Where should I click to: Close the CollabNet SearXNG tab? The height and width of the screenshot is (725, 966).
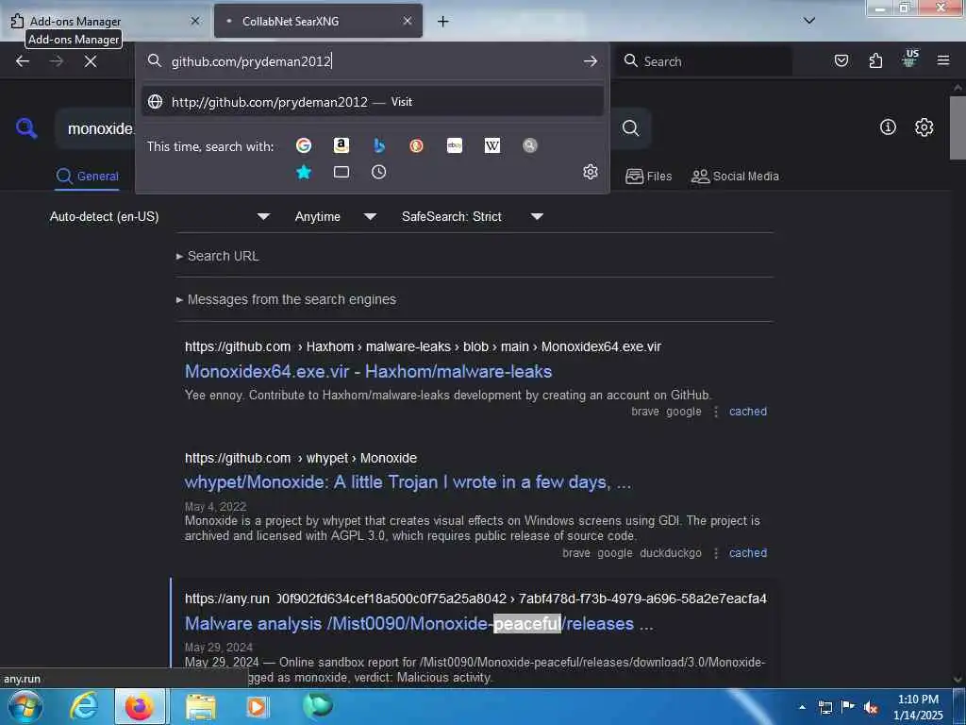coord(408,21)
